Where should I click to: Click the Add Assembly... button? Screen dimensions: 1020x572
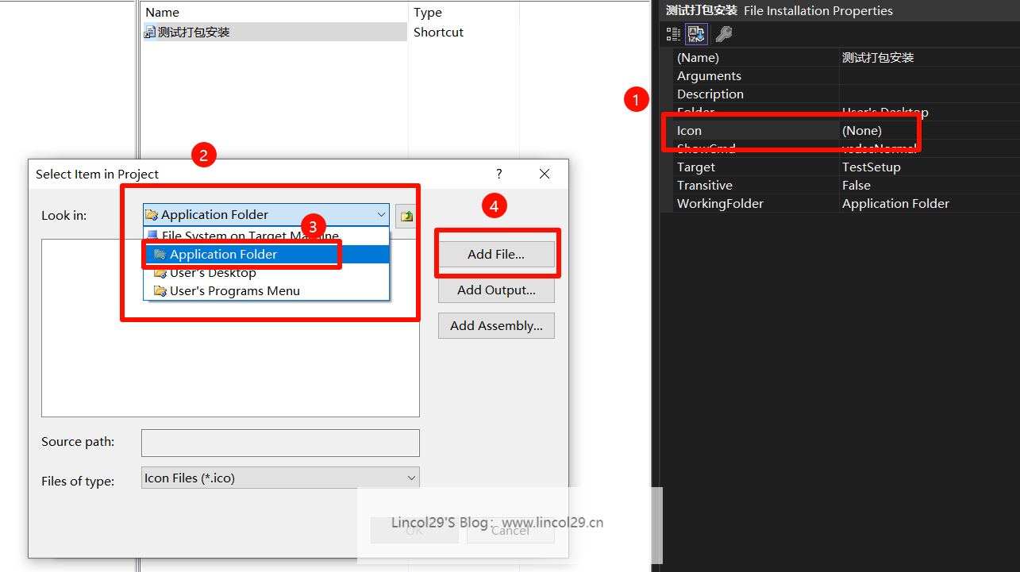(496, 325)
